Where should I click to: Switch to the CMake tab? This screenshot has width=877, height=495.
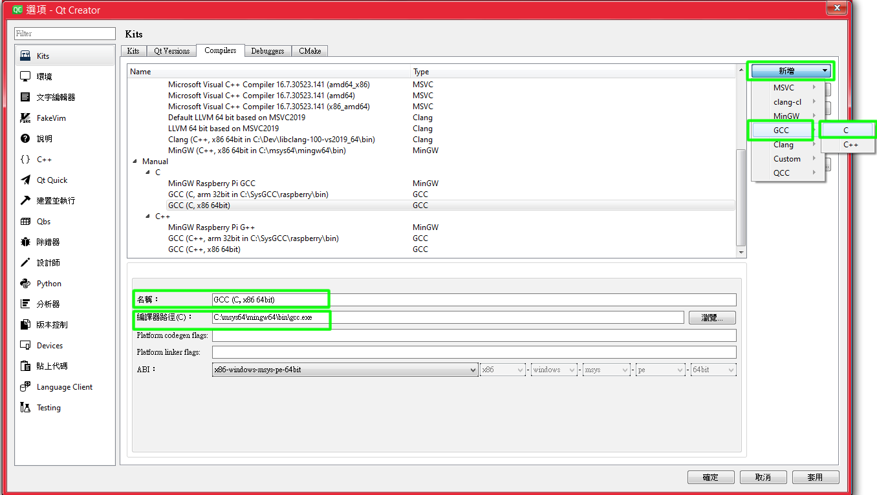309,50
